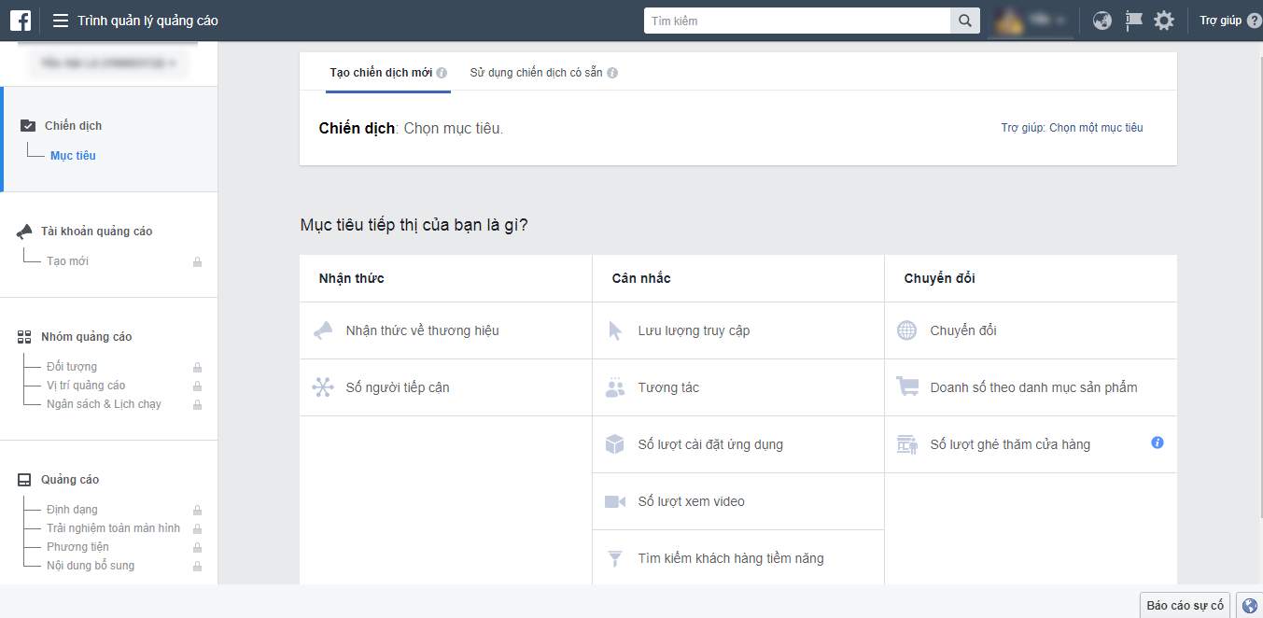Image resolution: width=1263 pixels, height=618 pixels.
Task: Click the Số lượt xem video camera icon
Action: click(x=615, y=500)
